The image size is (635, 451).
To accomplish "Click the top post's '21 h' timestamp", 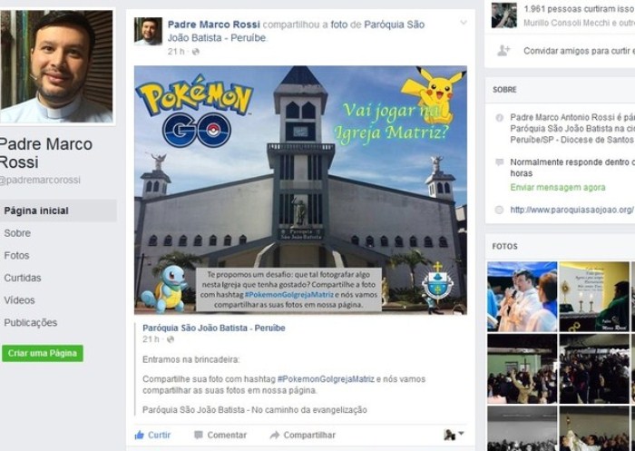I will click(176, 52).
